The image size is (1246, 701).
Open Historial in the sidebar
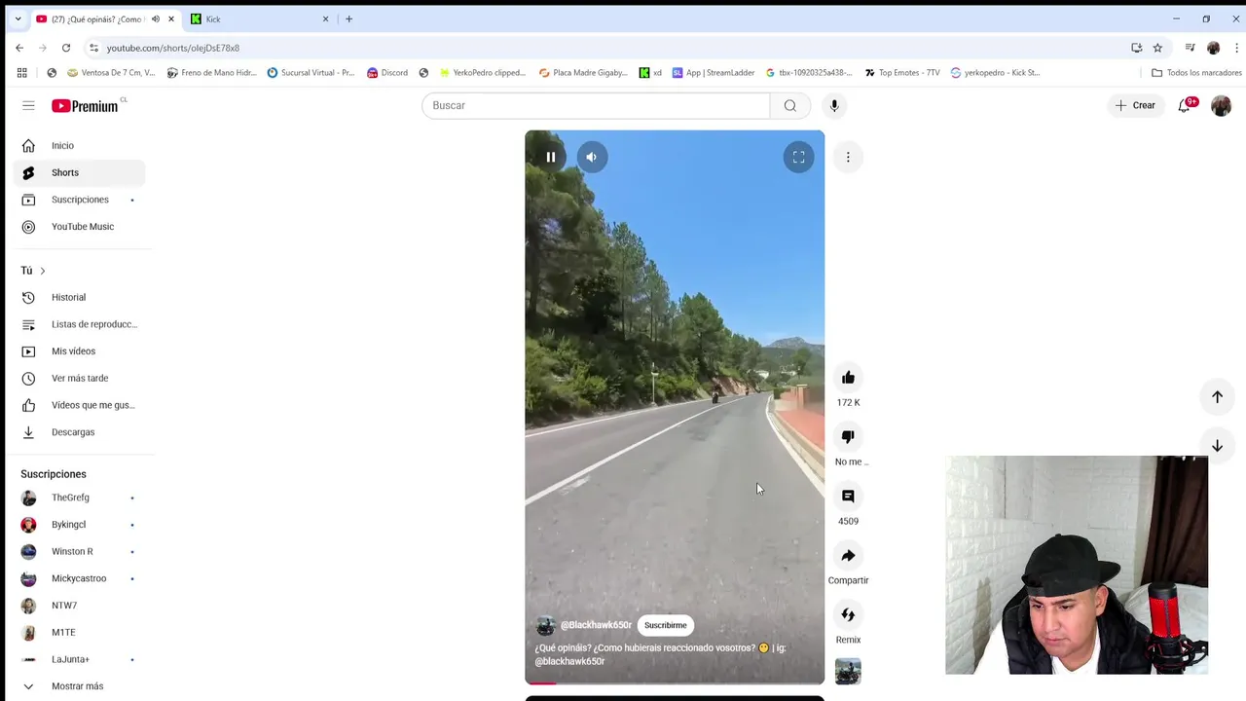[x=80, y=297]
